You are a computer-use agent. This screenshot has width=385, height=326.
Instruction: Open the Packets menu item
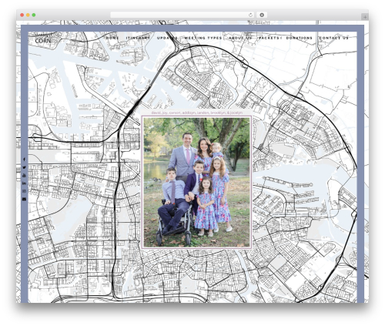[x=269, y=38]
